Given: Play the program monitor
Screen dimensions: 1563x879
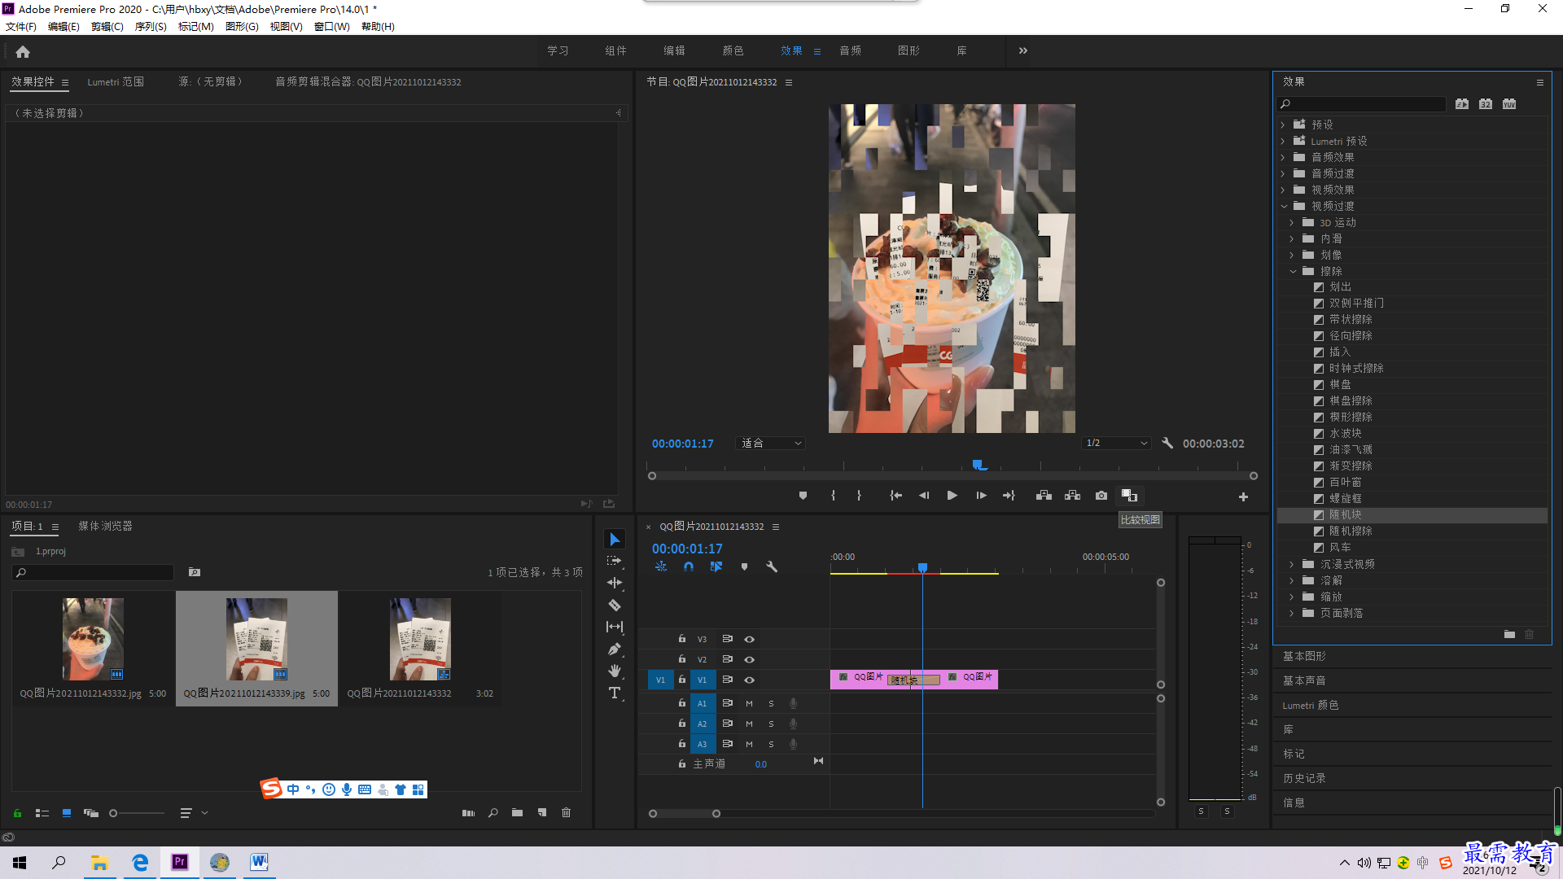Looking at the screenshot, I should tap(952, 496).
